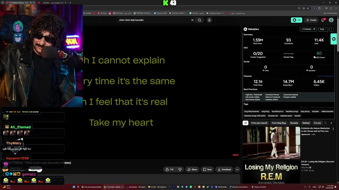Bookmark this page with the star icon
339x190 pixels.
point(308,8)
